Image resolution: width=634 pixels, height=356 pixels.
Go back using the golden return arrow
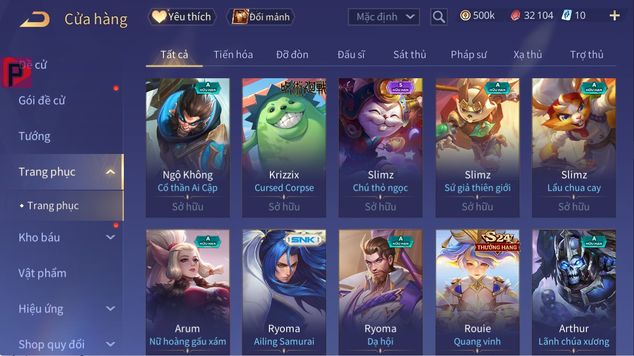click(35, 19)
